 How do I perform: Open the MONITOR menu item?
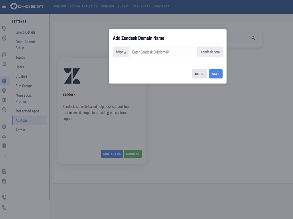pyautogui.click(x=59, y=6)
